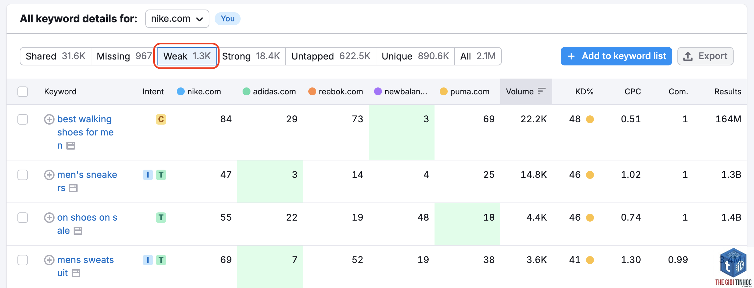Click KD value 41 on mens sweatsuit row
754x288 pixels.
tap(575, 260)
